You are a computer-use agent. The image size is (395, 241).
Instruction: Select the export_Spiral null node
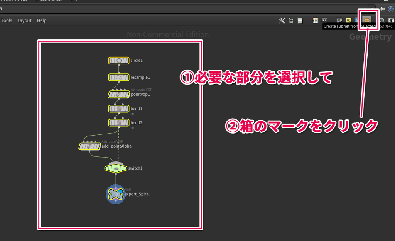click(116, 194)
